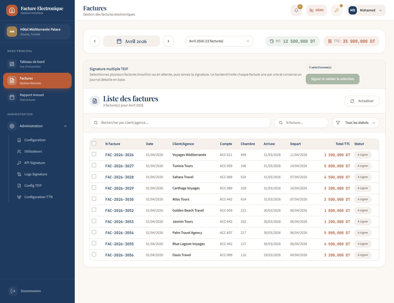Viewport: 394px width, 303px height.
Task: Tick checkbox for invoice FAC-2026-3054
Action: pyautogui.click(x=94, y=232)
